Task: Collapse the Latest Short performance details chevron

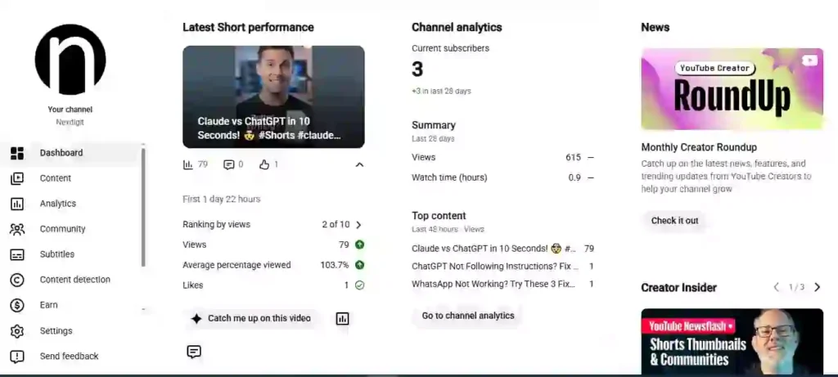Action: click(x=360, y=164)
